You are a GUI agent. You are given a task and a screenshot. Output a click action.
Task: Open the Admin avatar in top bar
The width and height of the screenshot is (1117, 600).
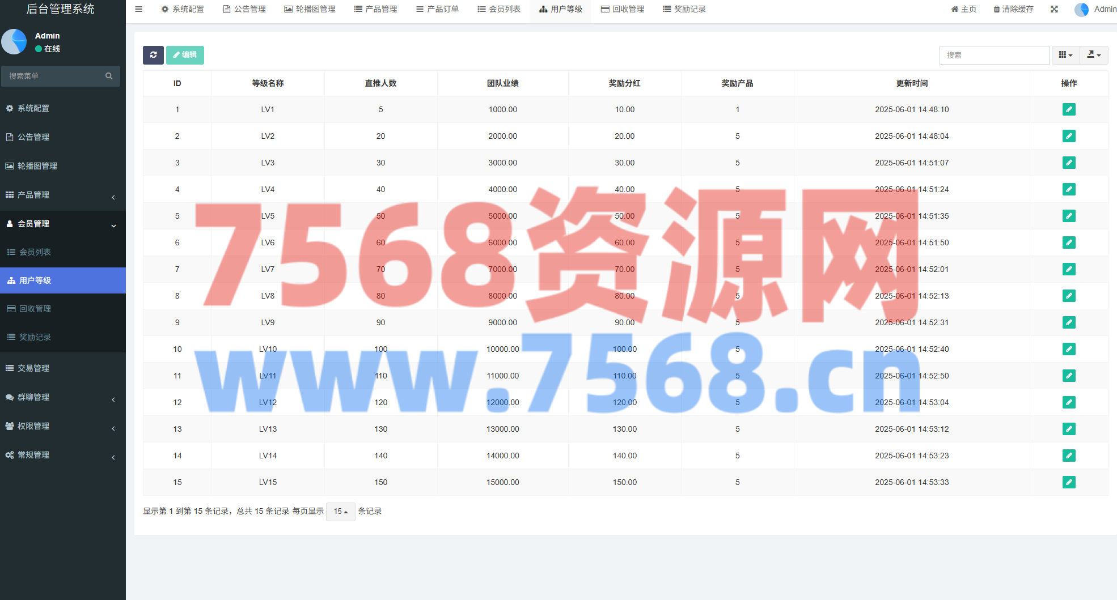(1081, 10)
